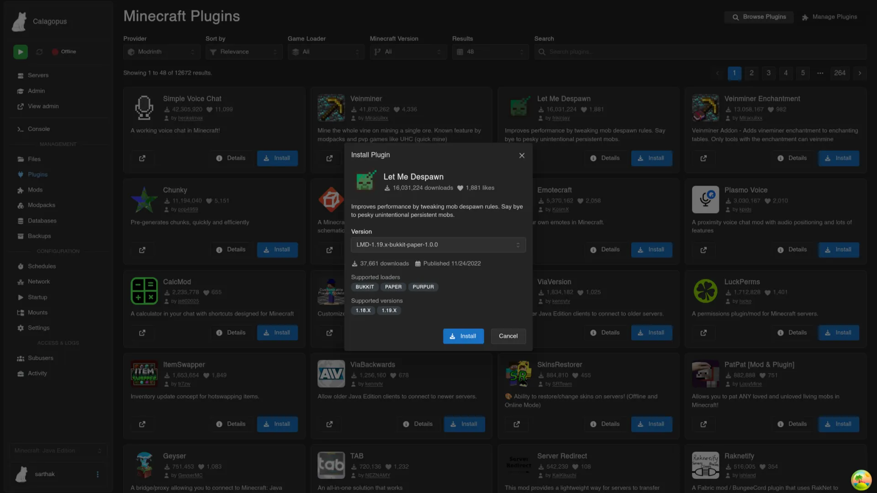The image size is (877, 493).
Task: Open user options menu beside sarthak
Action: point(97,474)
